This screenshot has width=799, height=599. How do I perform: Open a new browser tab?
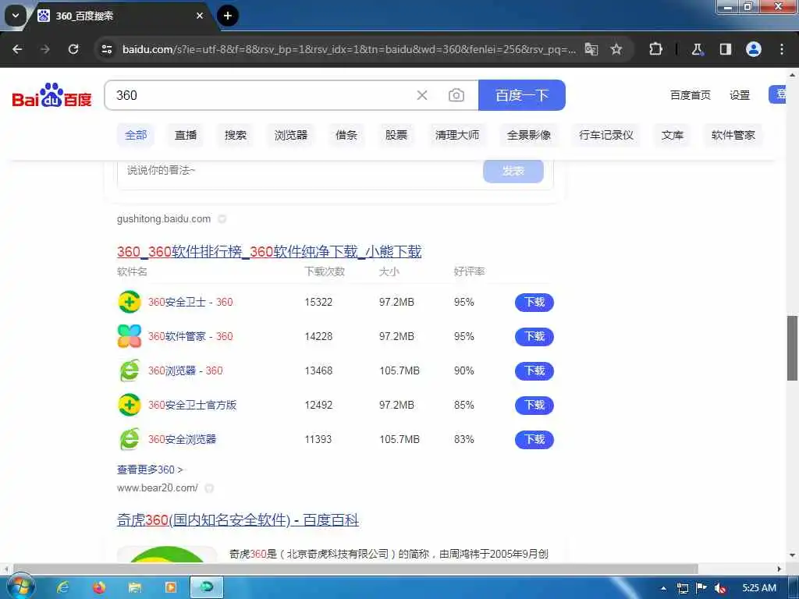point(228,16)
